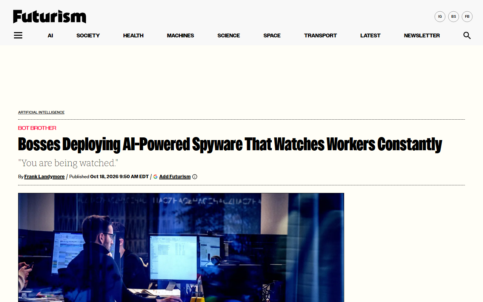The height and width of the screenshot is (302, 483).
Task: Go to the AI section
Action: pyautogui.click(x=50, y=35)
